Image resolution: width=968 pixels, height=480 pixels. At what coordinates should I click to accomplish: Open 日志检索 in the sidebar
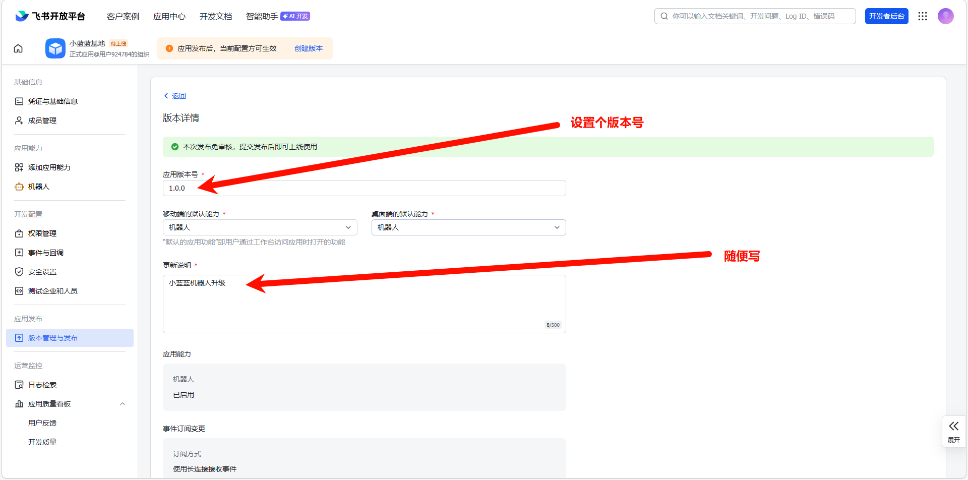[x=42, y=385]
